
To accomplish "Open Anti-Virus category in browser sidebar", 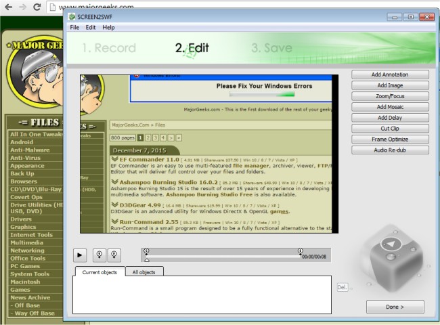I will click(x=25, y=158).
